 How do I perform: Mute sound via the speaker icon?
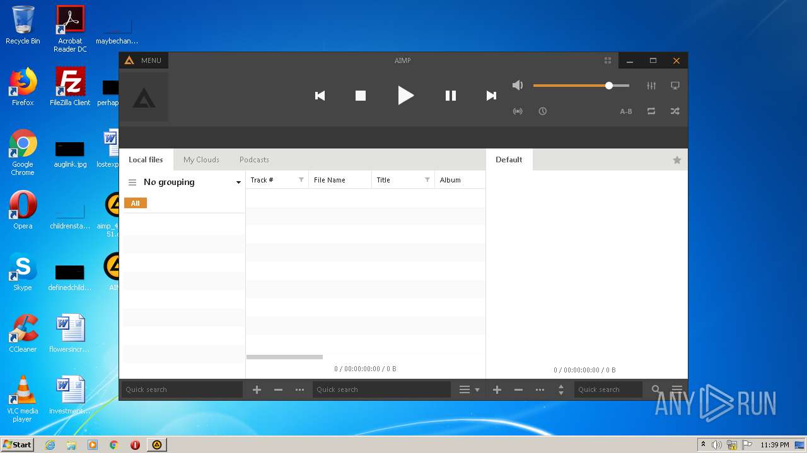click(x=518, y=86)
